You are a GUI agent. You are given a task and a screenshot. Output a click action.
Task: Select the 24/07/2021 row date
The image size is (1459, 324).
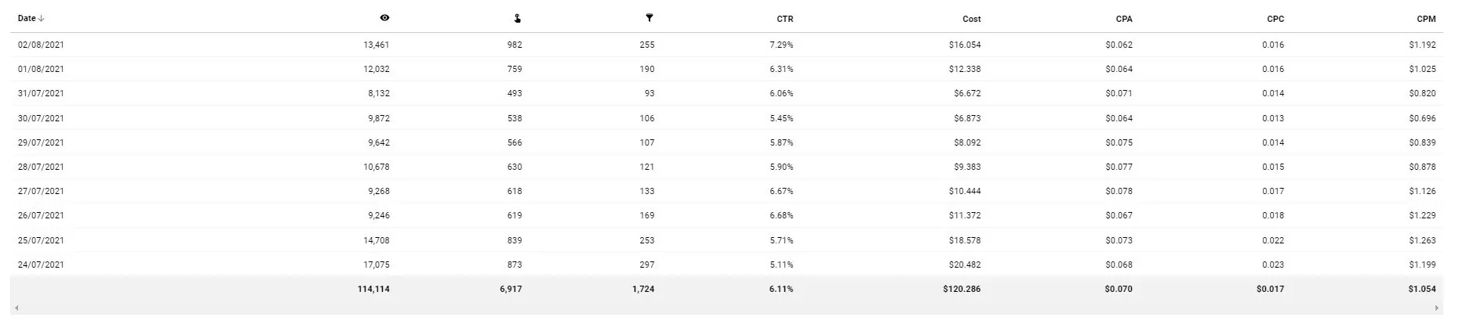tap(41, 265)
